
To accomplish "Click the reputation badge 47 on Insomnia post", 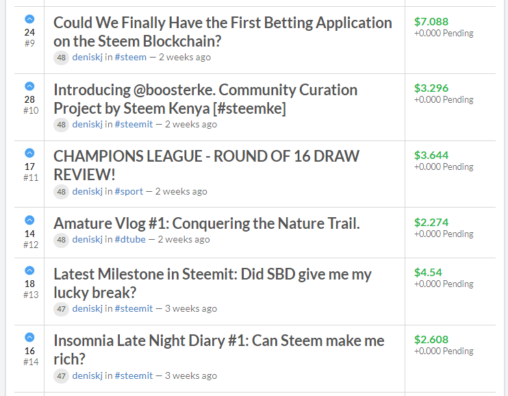I will [x=62, y=375].
